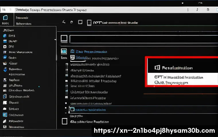Click the empty square icon in the main toolbar
Image resolution: width=218 pixels, height=137 pixels.
[80, 22]
